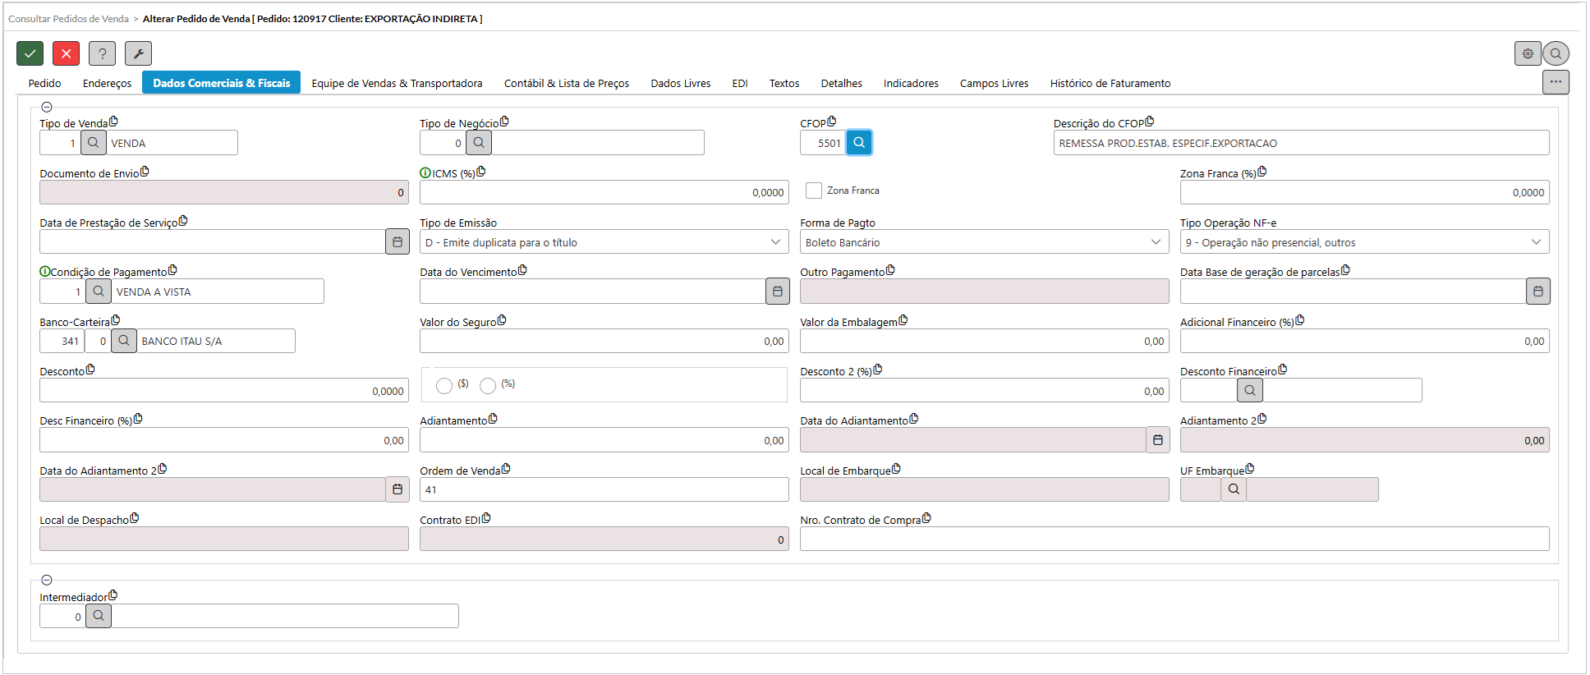Click the Nro. Contrato de Compra field

coord(1174,540)
